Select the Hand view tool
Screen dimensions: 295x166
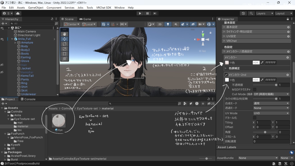pos(64,34)
